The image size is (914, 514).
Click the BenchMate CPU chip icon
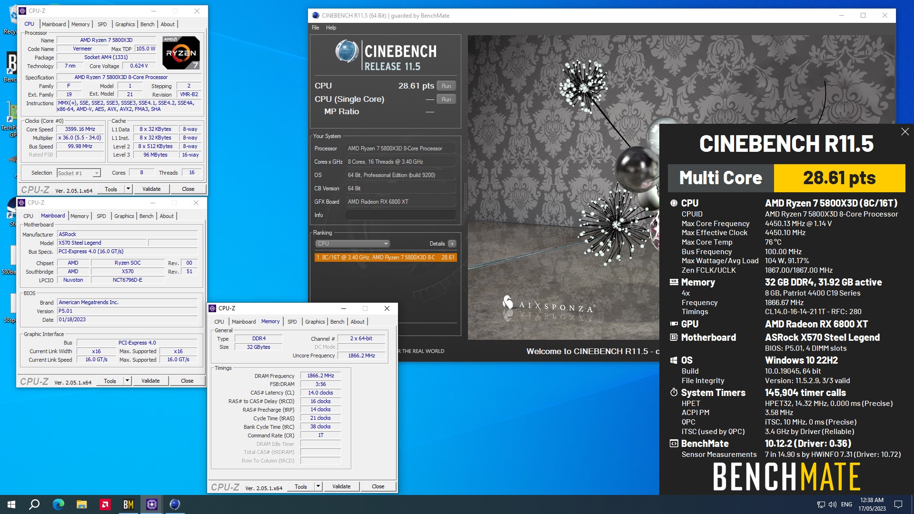[674, 203]
